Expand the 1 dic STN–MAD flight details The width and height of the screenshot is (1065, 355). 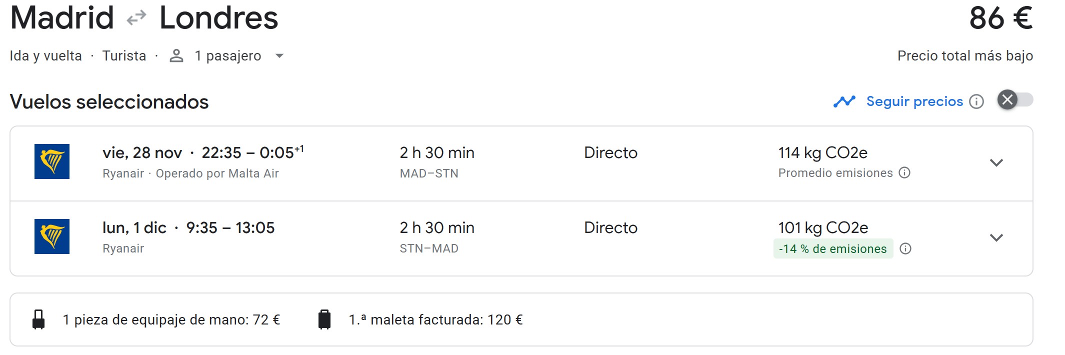pos(996,238)
